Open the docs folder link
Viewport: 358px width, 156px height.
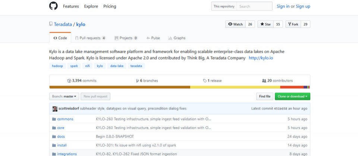coord(61,136)
